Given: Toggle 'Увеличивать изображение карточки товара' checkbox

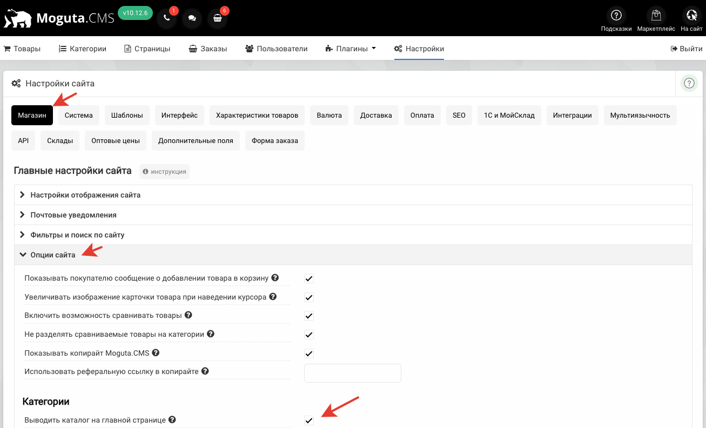Looking at the screenshot, I should 309,297.
